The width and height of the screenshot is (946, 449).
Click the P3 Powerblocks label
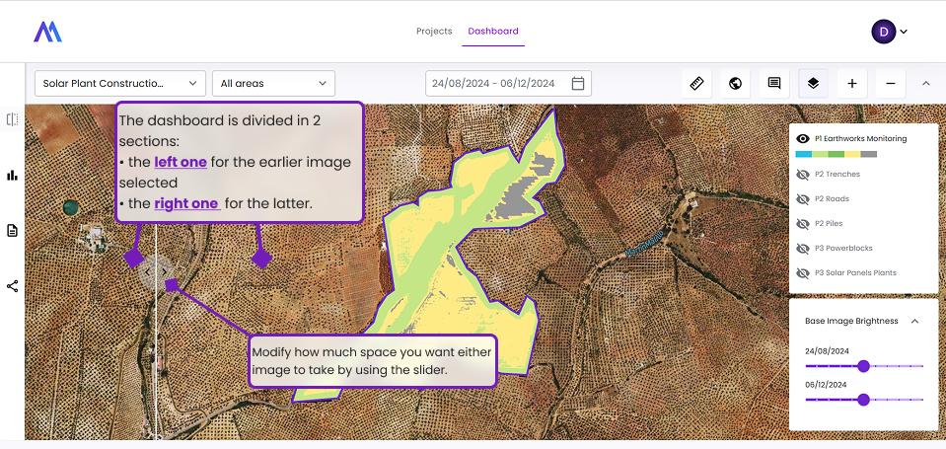click(843, 249)
